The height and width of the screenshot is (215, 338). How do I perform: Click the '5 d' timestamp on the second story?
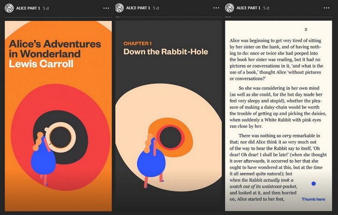(156, 8)
